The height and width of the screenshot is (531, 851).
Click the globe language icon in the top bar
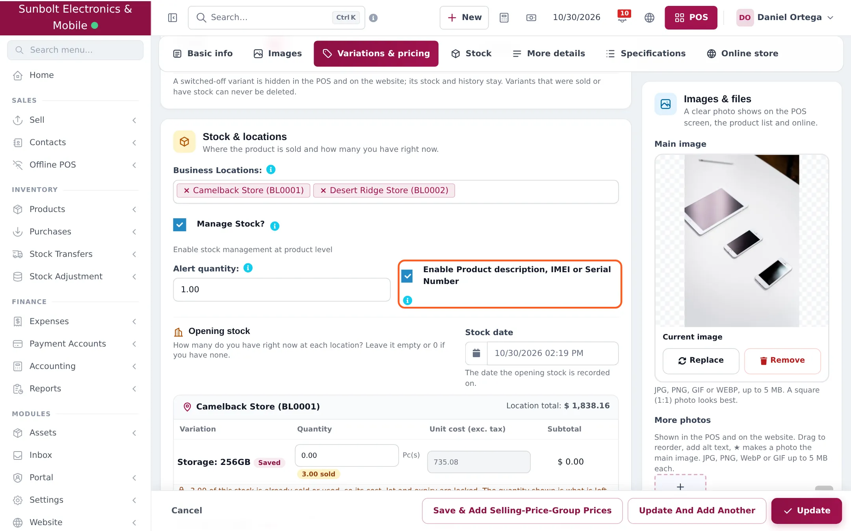pyautogui.click(x=649, y=18)
